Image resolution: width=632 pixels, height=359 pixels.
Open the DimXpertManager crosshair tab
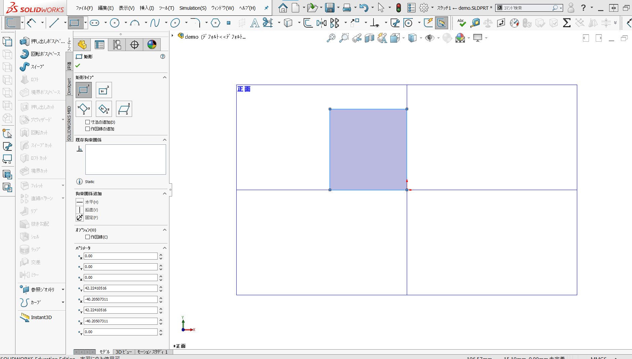point(134,45)
